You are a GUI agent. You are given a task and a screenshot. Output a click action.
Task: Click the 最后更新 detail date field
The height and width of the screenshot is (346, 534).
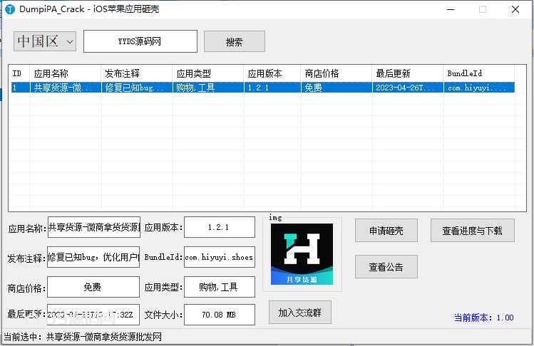[x=93, y=315]
